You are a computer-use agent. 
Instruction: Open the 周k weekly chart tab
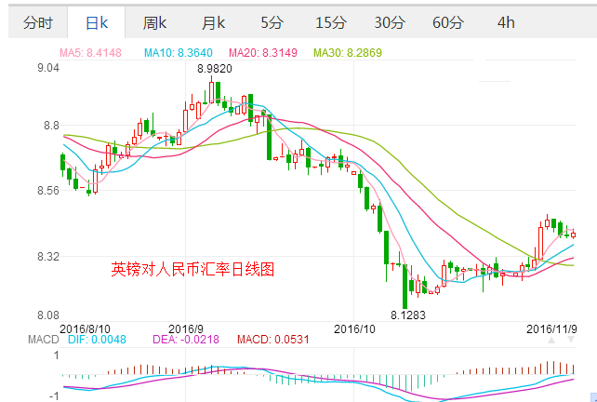[x=155, y=22]
